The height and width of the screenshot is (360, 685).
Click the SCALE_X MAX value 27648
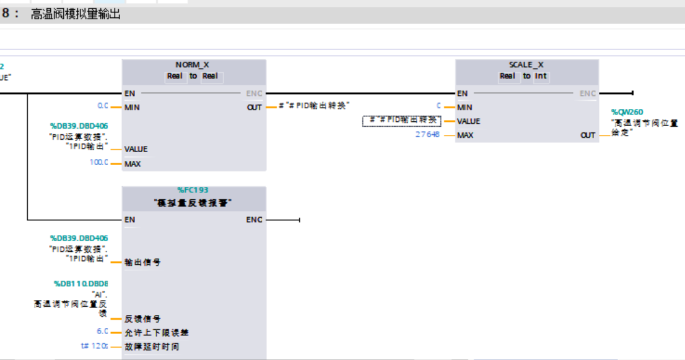point(427,134)
